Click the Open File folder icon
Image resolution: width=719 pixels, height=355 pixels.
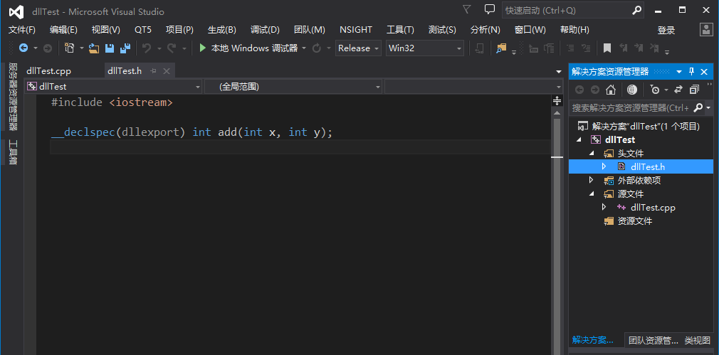94,48
